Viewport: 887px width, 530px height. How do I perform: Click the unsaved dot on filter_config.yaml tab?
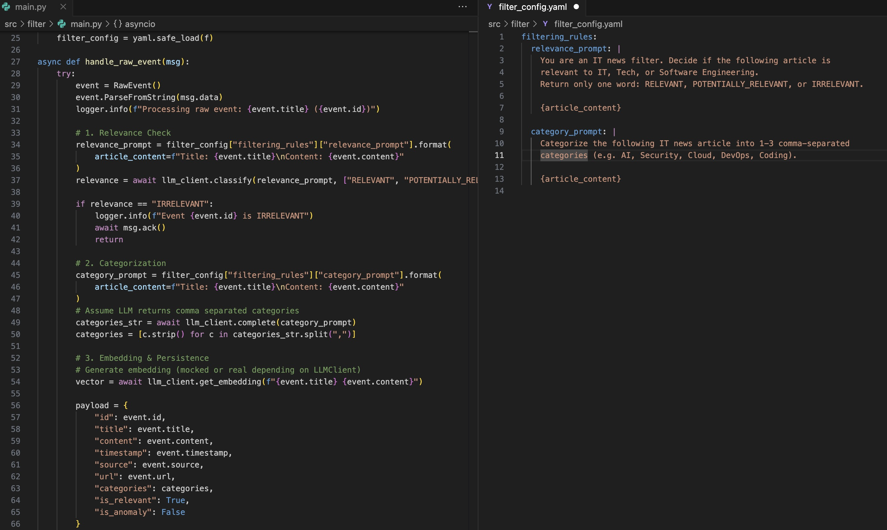click(x=576, y=7)
